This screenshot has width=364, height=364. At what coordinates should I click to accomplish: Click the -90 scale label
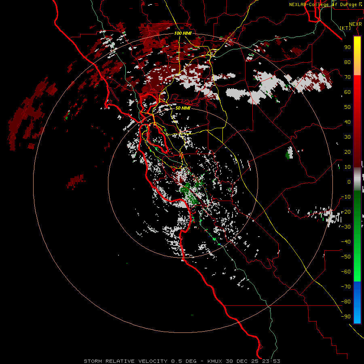[346, 317]
